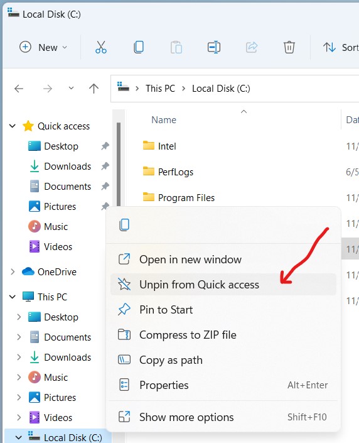Open Properties from context menu
The image size is (359, 443).
(x=223, y=385)
